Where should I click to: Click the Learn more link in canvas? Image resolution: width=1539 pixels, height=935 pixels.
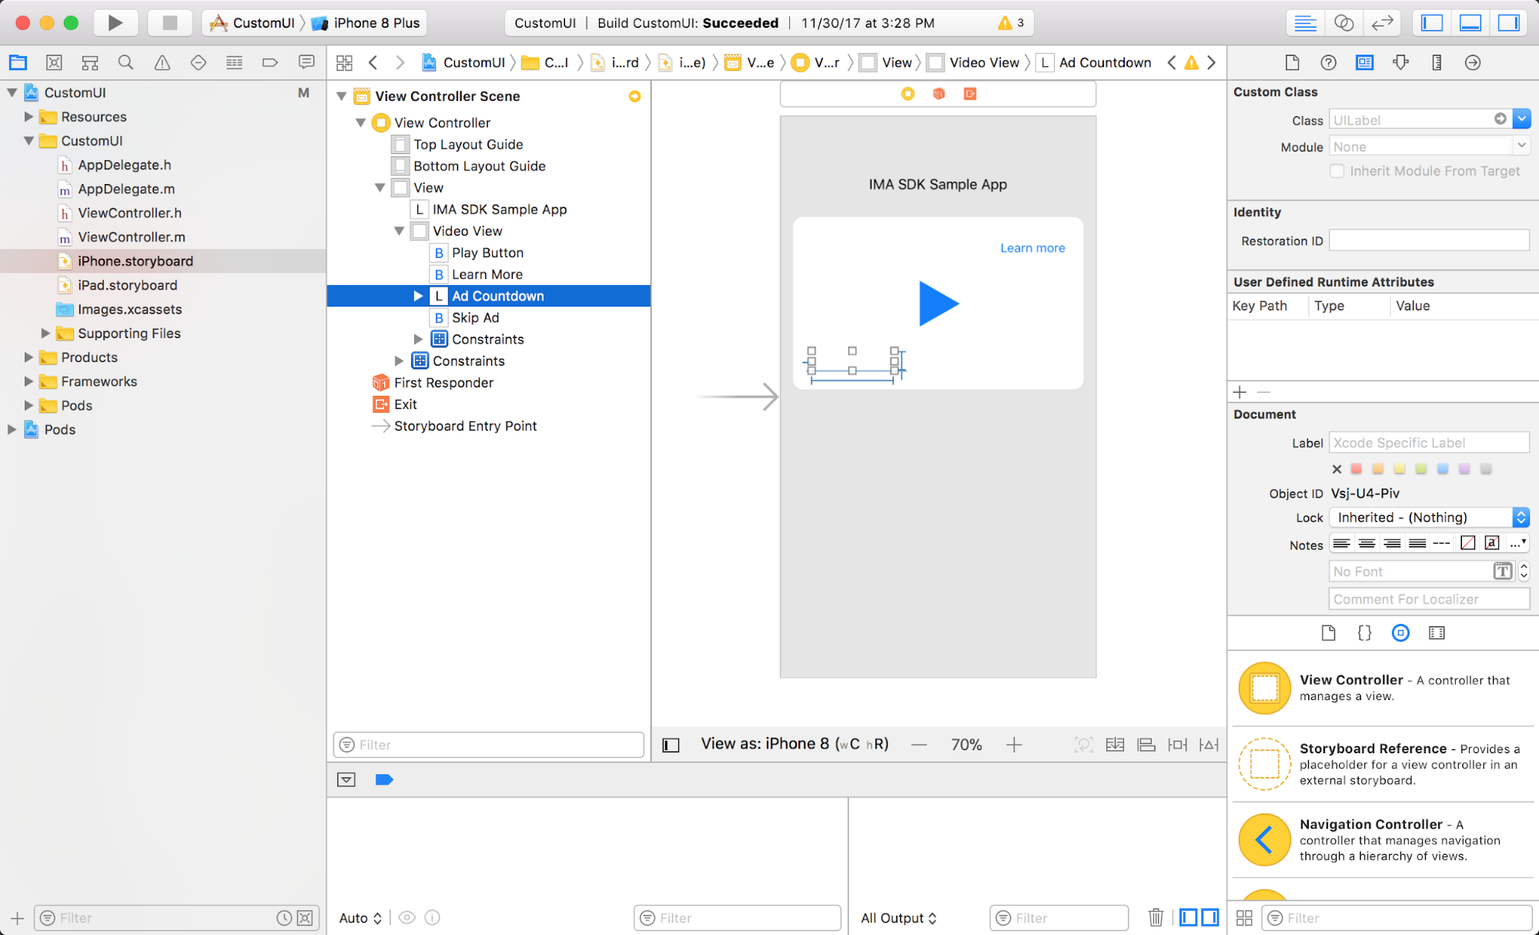(x=1032, y=248)
